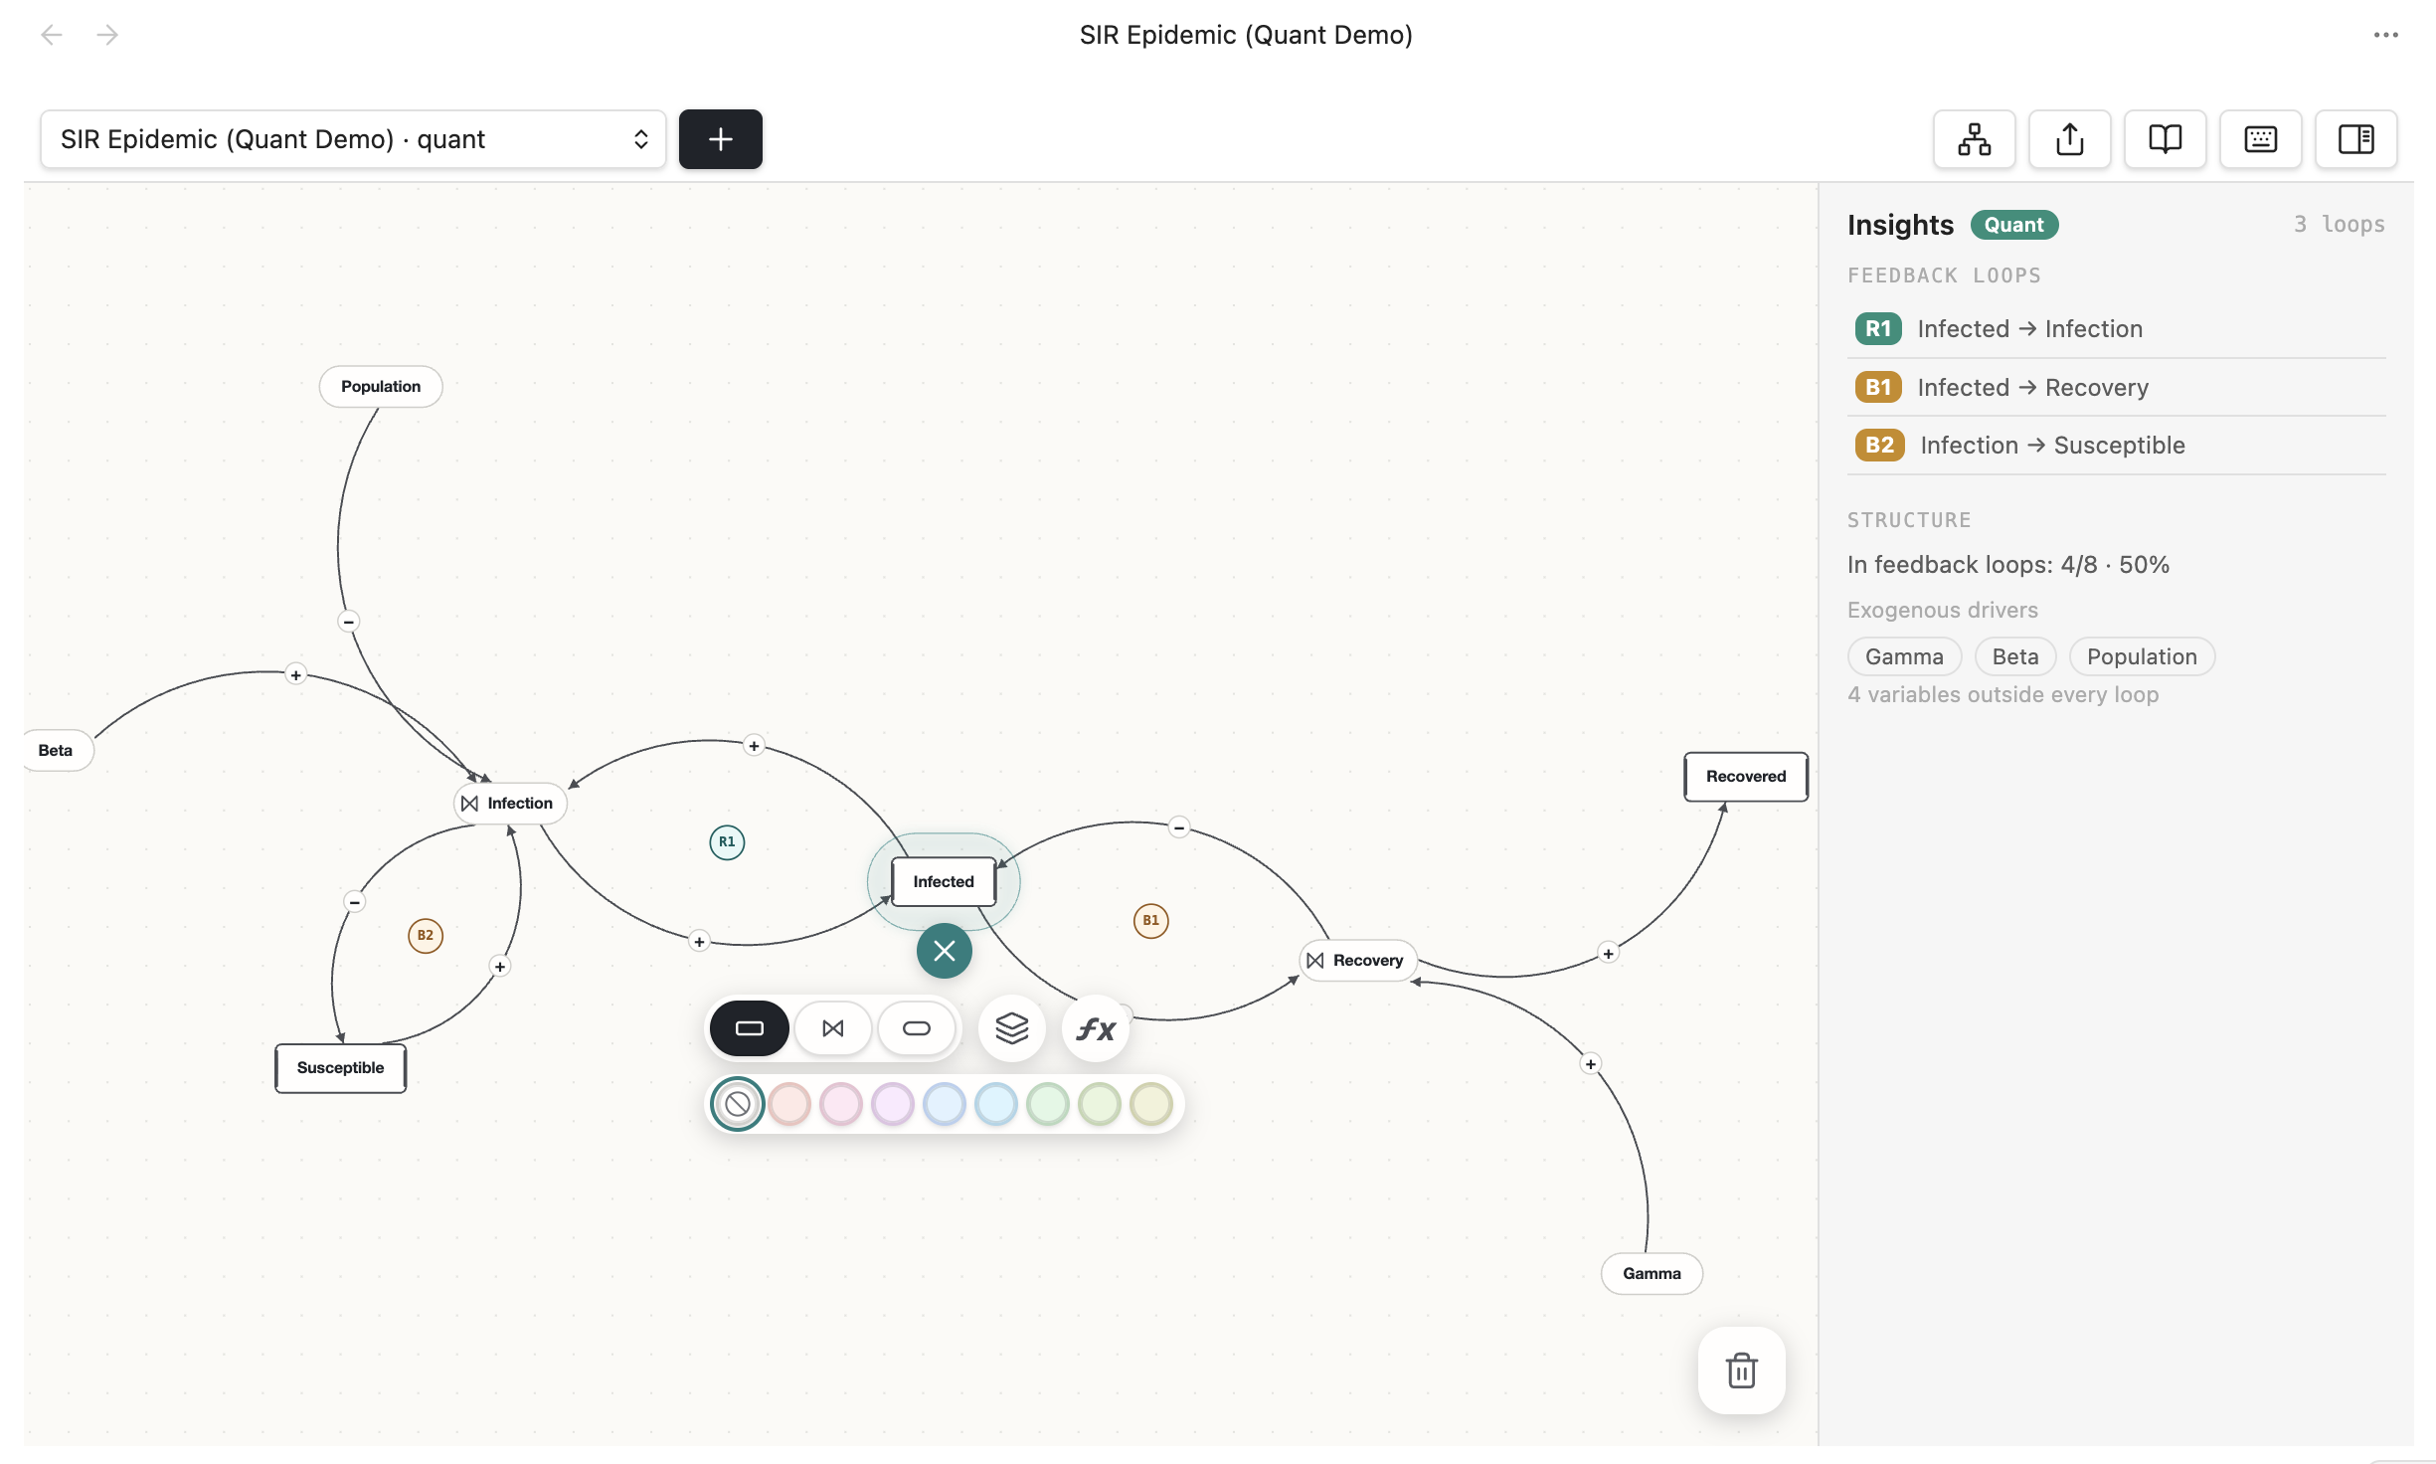2436x1464 pixels.
Task: Open the fx formula editor
Action: (1096, 1028)
